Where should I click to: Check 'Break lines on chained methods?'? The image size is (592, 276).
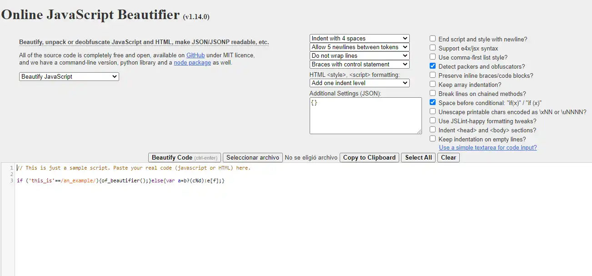432,94
